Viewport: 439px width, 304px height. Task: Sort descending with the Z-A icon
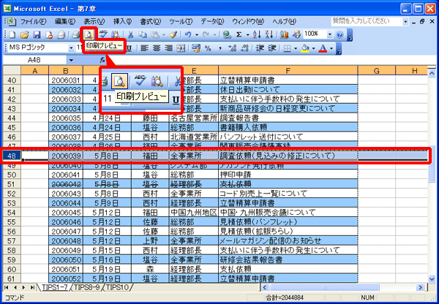[x=269, y=34]
